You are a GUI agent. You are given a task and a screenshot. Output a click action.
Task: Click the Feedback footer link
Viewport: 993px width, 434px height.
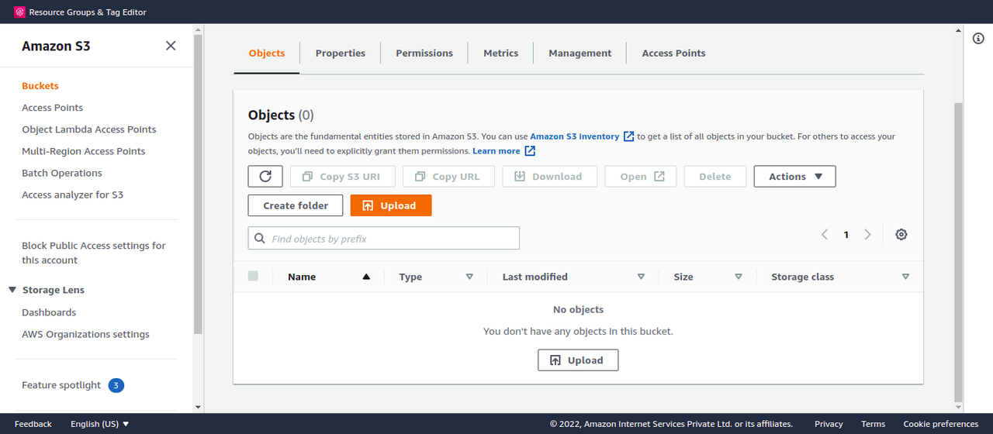point(33,424)
